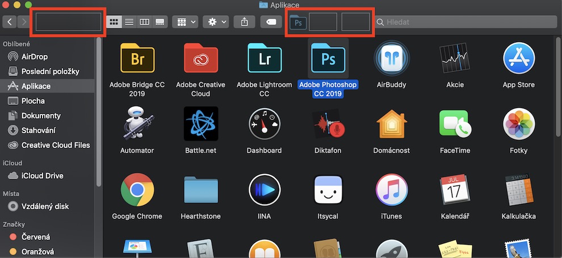562x258 pixels.
Task: Click the main file area scrollbar
Action: point(559,86)
